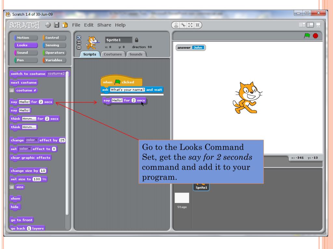Select the Operators block category
This screenshot has width=333, height=249.
[x=54, y=53]
